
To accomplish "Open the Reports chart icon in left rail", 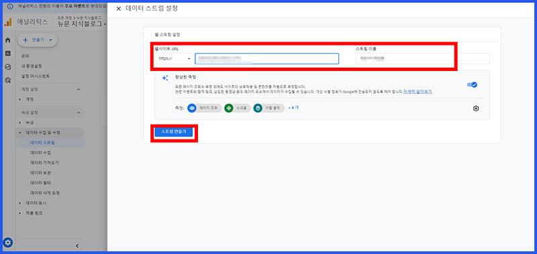I will coord(8,54).
